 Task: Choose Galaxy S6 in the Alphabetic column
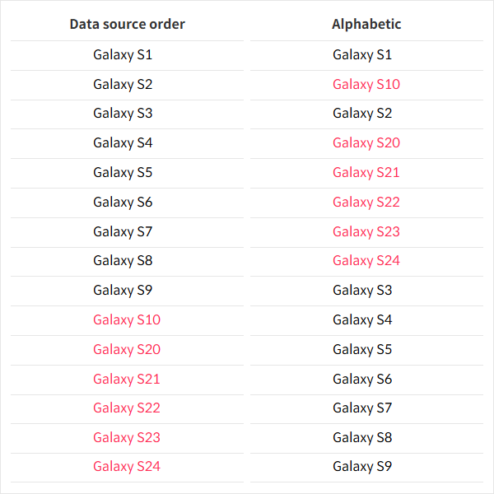click(362, 379)
